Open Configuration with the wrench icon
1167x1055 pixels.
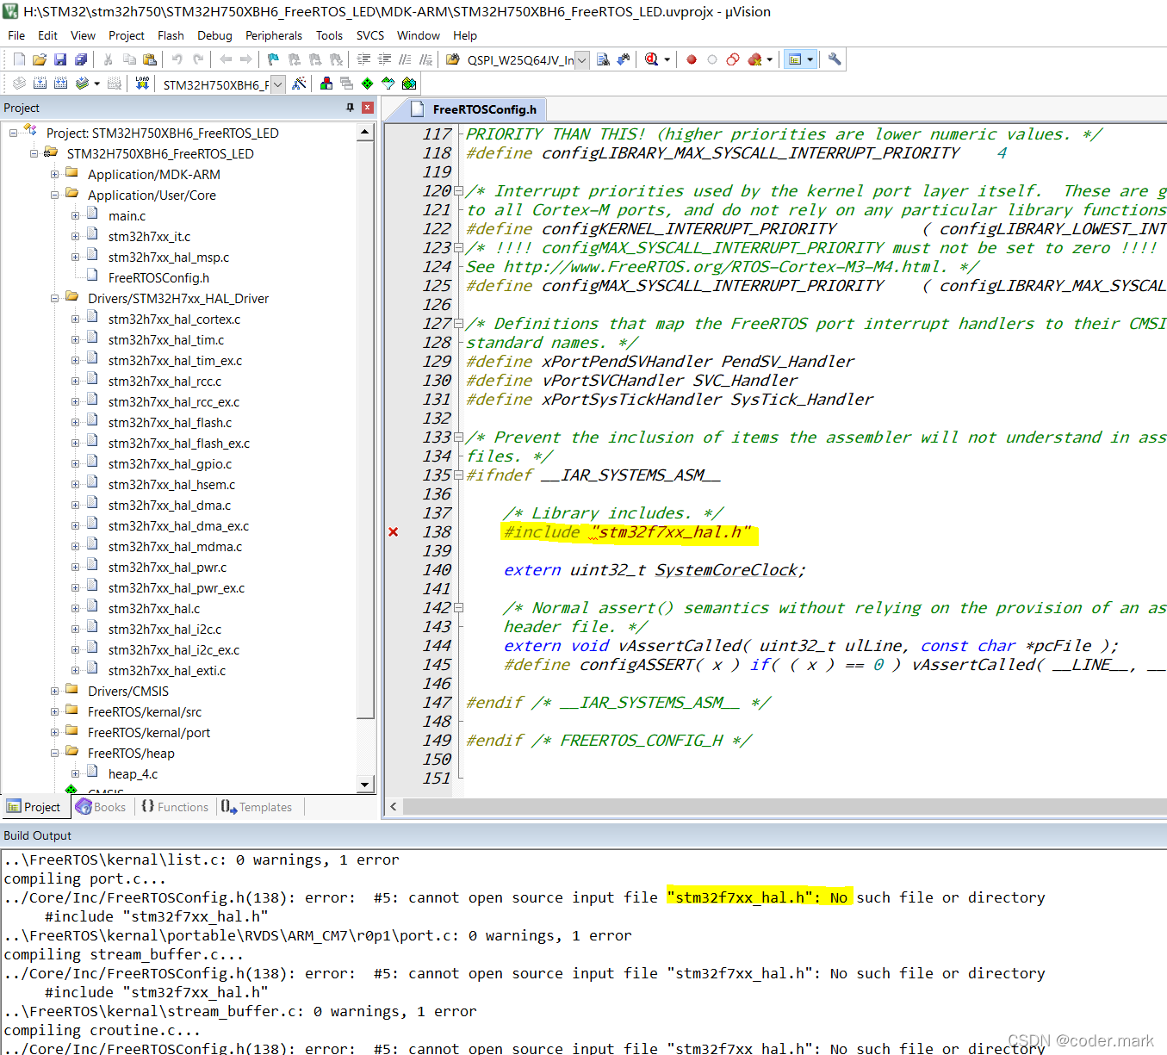coord(835,59)
